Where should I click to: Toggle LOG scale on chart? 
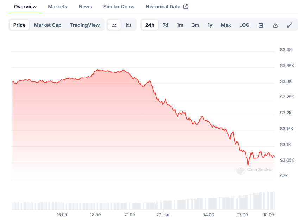point(244,25)
